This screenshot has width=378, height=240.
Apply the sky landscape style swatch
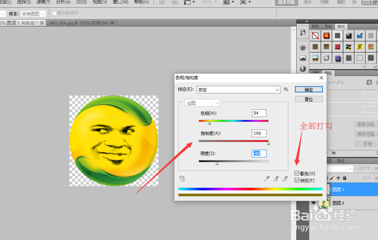(315, 58)
